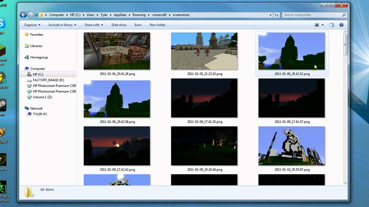The image size is (369, 207).
Task: Click AppData in the address breadcrumb
Action: 120,15
